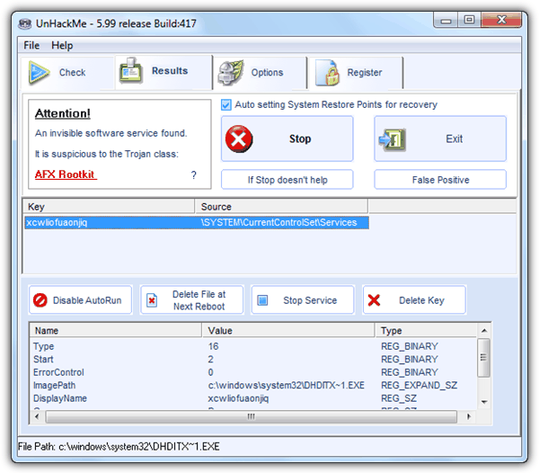Click the If Stop doesn't help button
The width and height of the screenshot is (539, 473).
[x=287, y=179]
